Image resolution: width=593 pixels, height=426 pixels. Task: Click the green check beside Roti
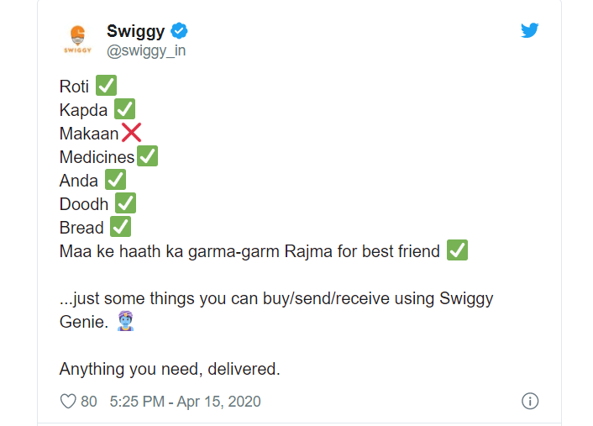(x=106, y=85)
